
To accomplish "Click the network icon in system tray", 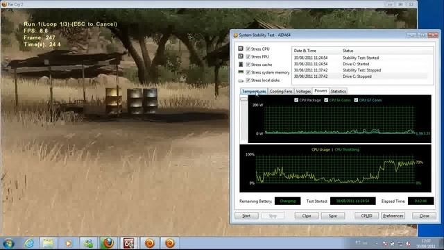I will pos(400,244).
